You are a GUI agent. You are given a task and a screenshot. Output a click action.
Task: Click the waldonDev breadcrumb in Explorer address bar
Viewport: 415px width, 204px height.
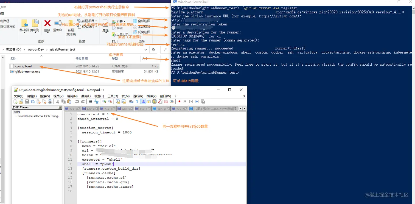[35, 50]
